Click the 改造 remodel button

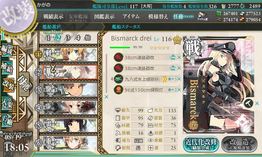coord(239,144)
